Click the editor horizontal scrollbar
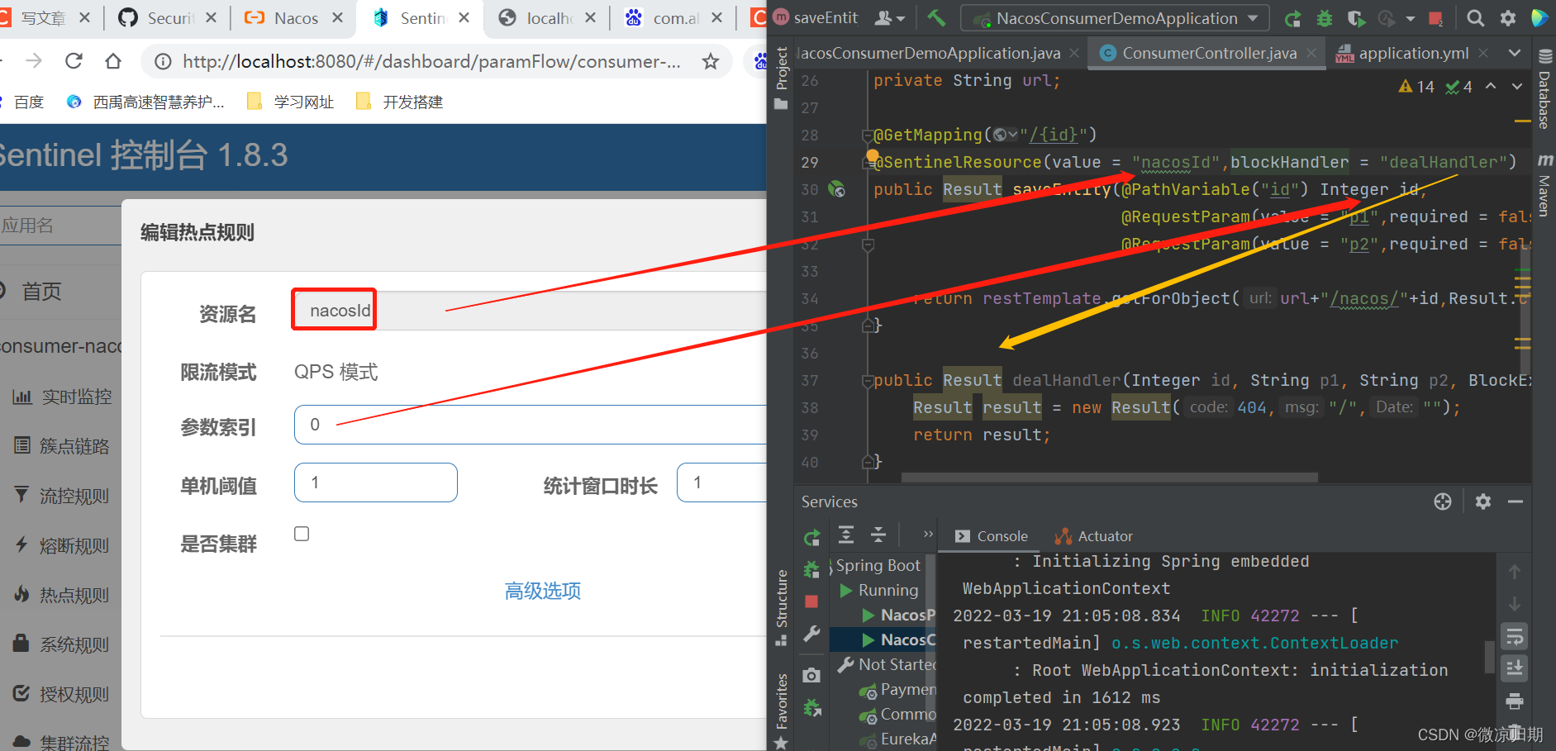This screenshot has width=1556, height=751. point(1109,477)
